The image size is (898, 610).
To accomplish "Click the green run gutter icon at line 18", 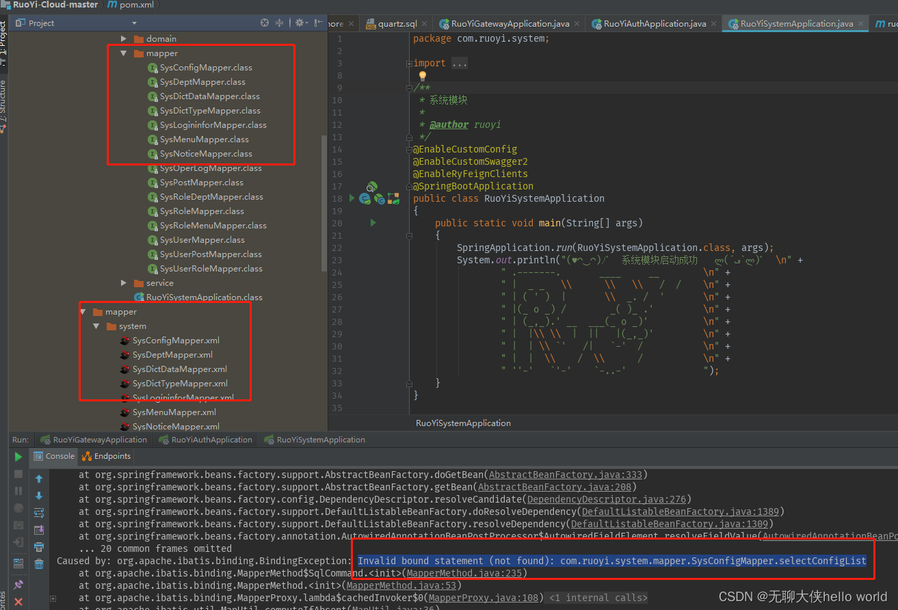I will click(352, 198).
